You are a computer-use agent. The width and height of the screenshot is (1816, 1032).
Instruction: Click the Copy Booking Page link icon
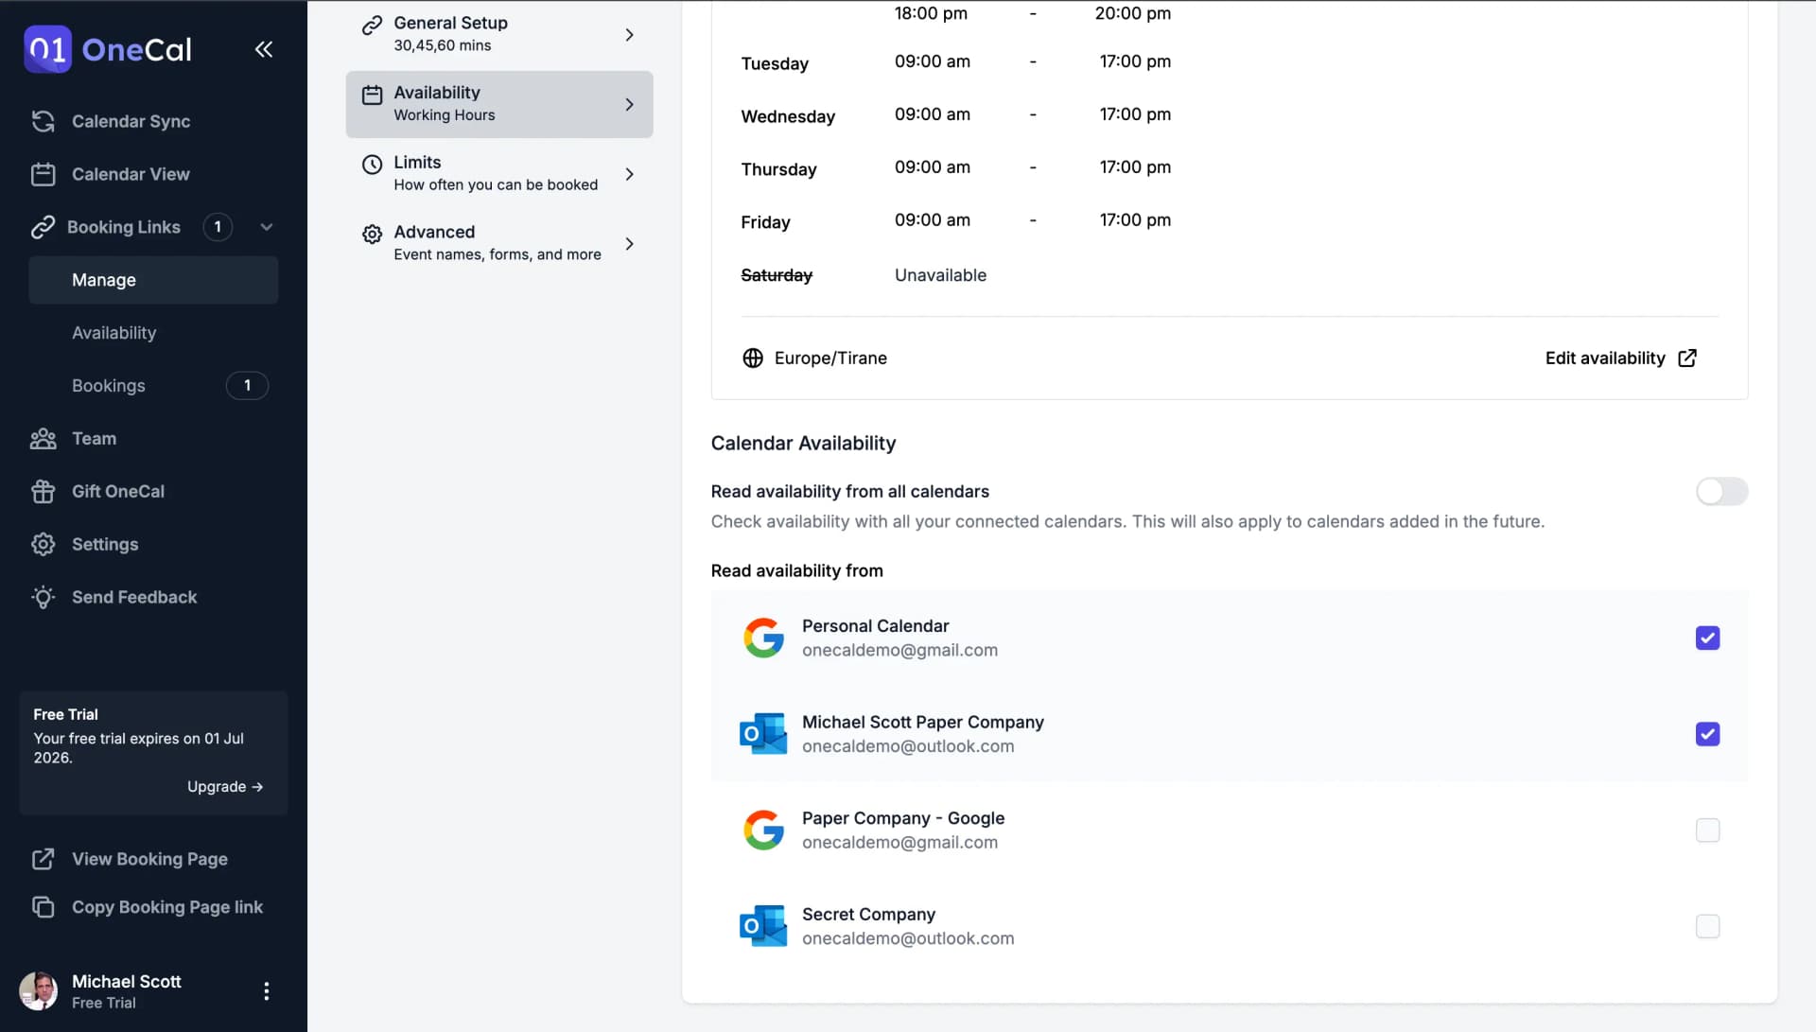pyautogui.click(x=44, y=907)
